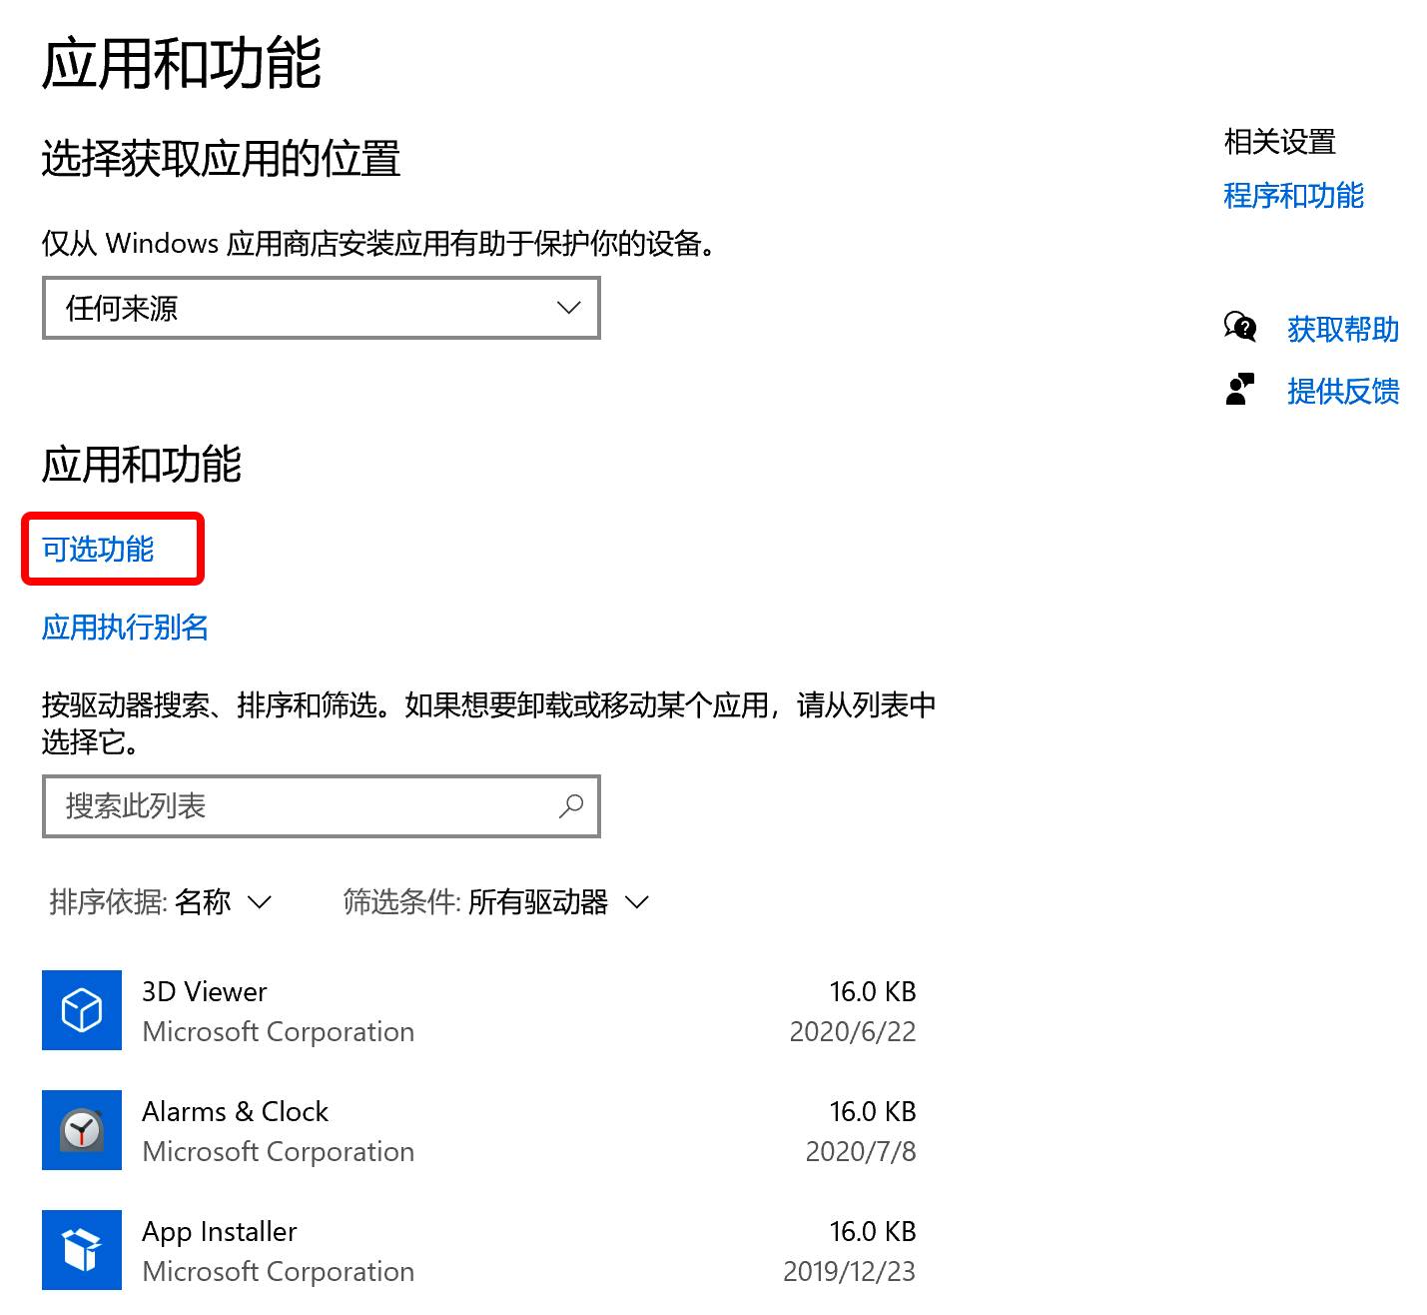This screenshot has width=1427, height=1315.
Task: Click the 16.0 KB size of Alarms & Clock
Action: point(873,1111)
